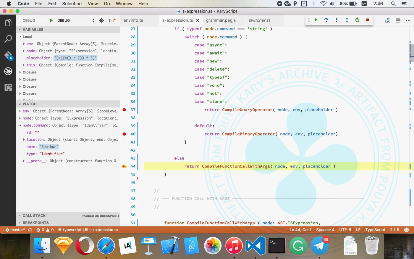Click the Step Over debug icon

[326, 20]
